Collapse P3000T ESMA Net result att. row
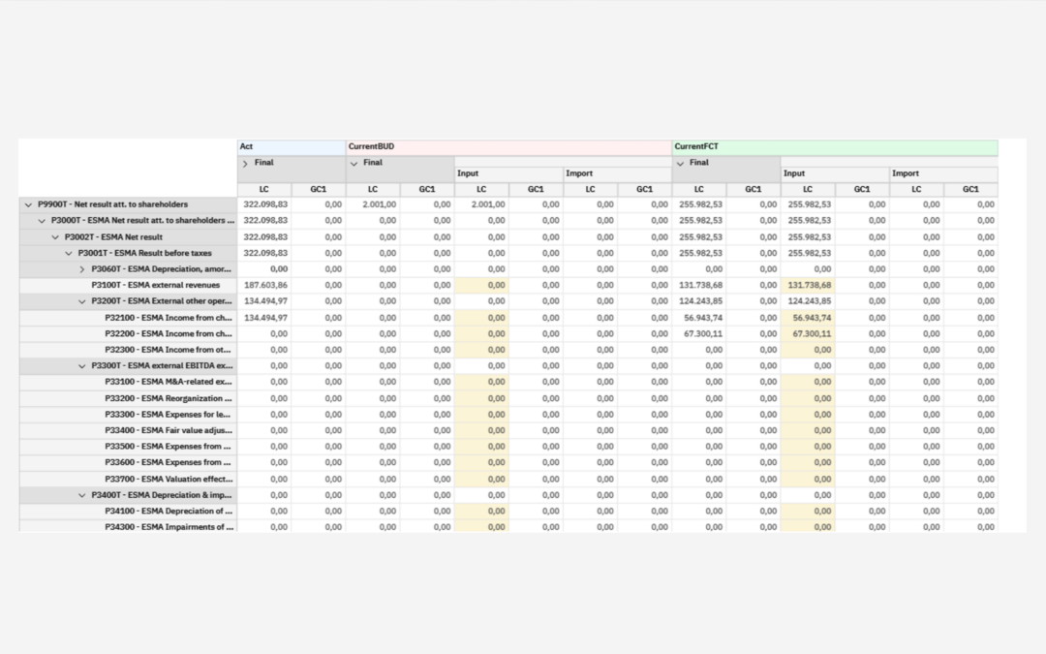This screenshot has width=1046, height=654. [x=42, y=221]
